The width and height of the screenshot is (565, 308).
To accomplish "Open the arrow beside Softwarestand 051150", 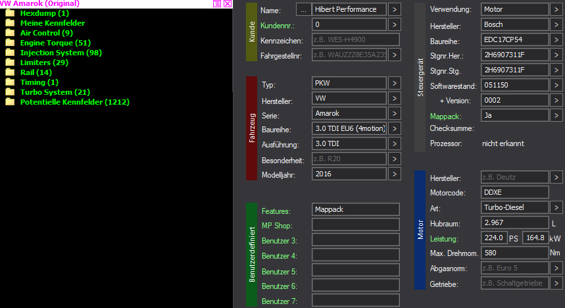I will click(556, 86).
